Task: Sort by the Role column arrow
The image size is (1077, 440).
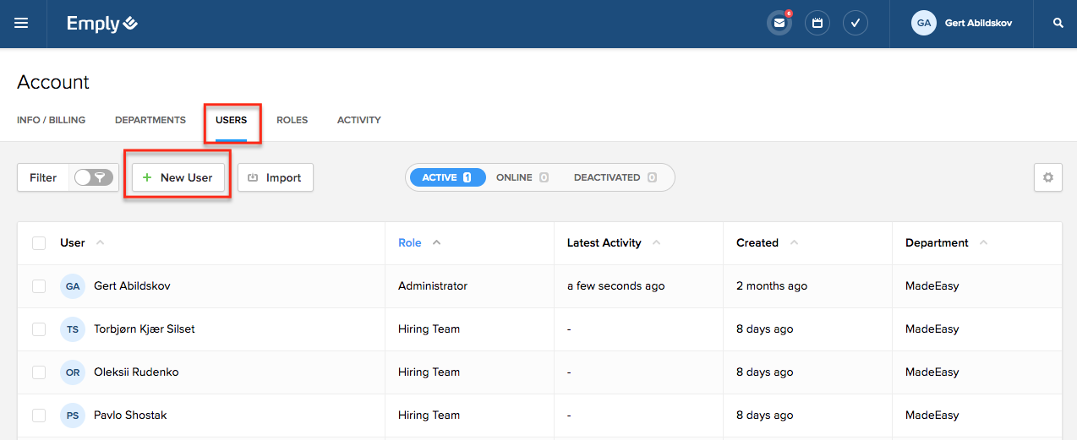Action: point(436,242)
